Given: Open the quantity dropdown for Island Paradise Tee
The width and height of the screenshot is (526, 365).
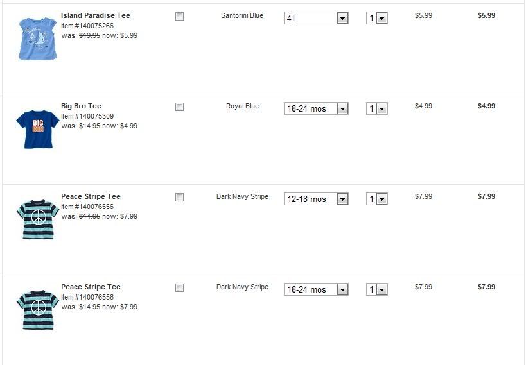Looking at the screenshot, I should (377, 19).
